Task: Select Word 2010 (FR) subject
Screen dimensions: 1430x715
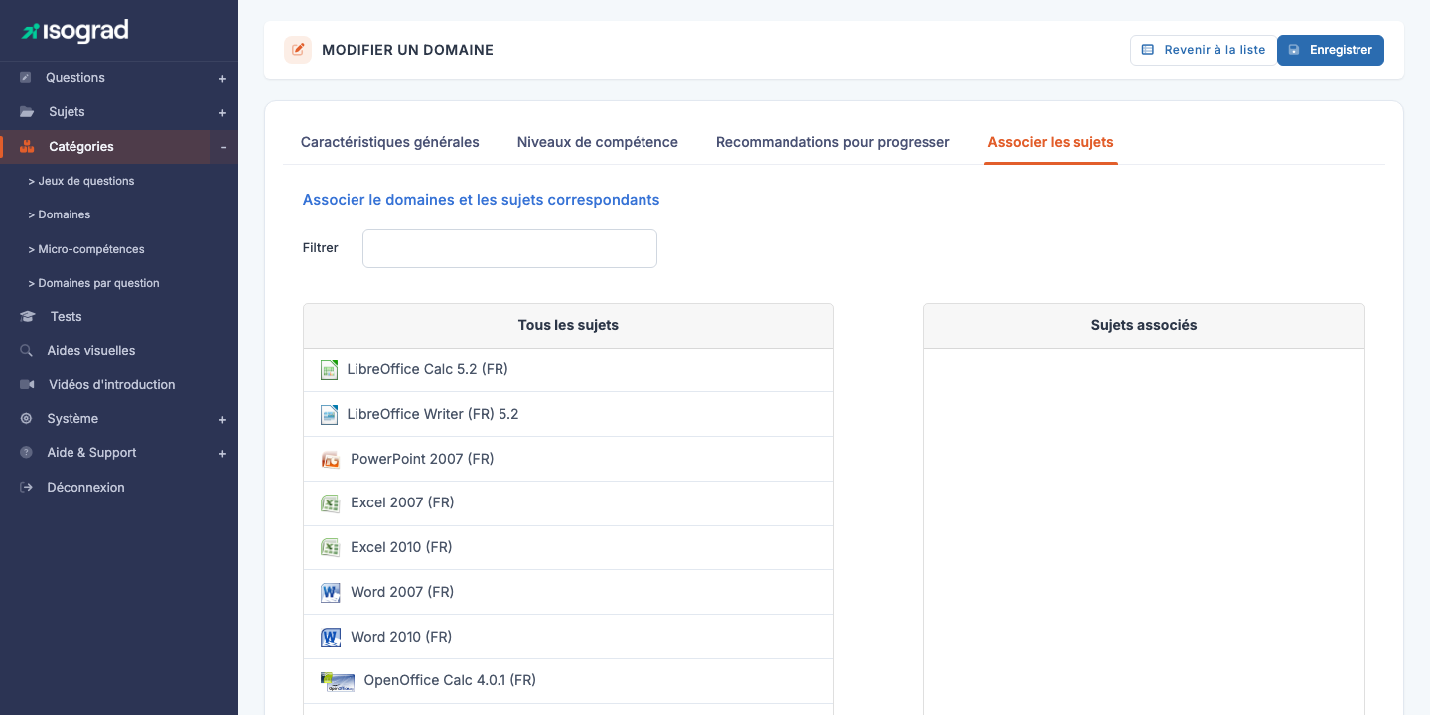Action: click(x=568, y=638)
